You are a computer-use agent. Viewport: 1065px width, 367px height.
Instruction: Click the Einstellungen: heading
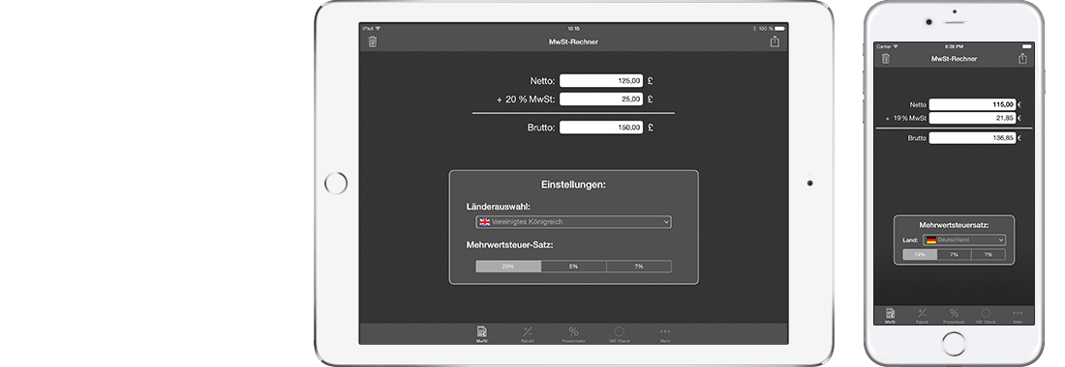573,184
